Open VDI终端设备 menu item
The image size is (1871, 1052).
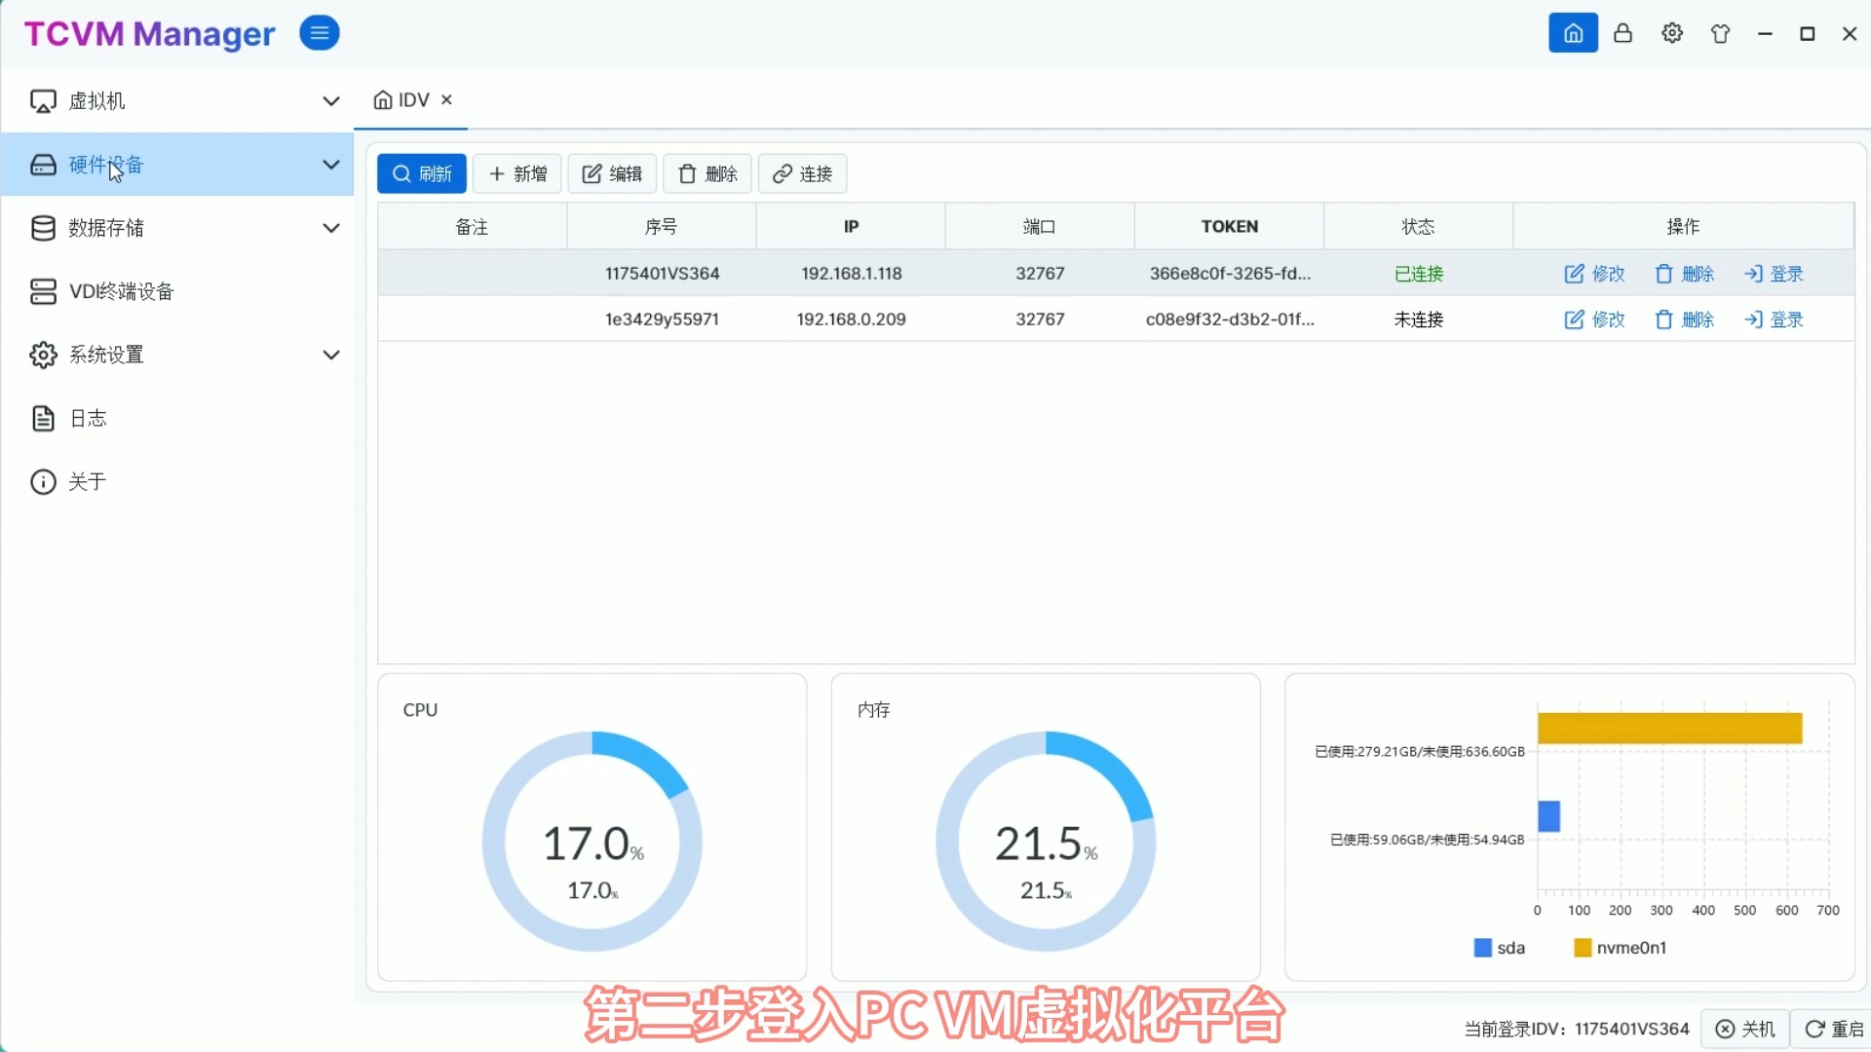177,291
